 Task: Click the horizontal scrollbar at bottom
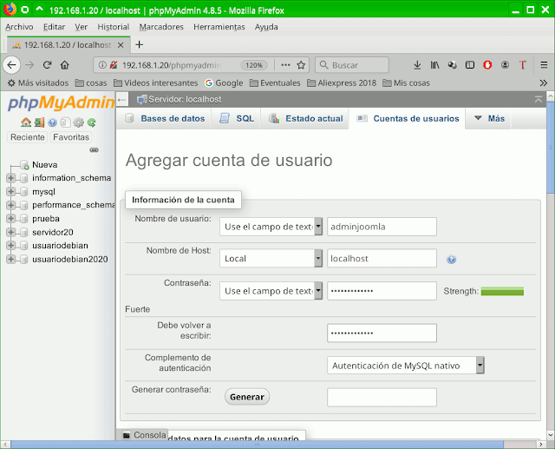point(257,445)
